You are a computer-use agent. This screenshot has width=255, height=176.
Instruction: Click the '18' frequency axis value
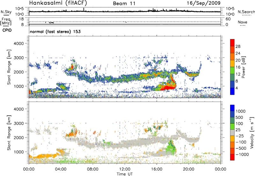coord(21,19)
